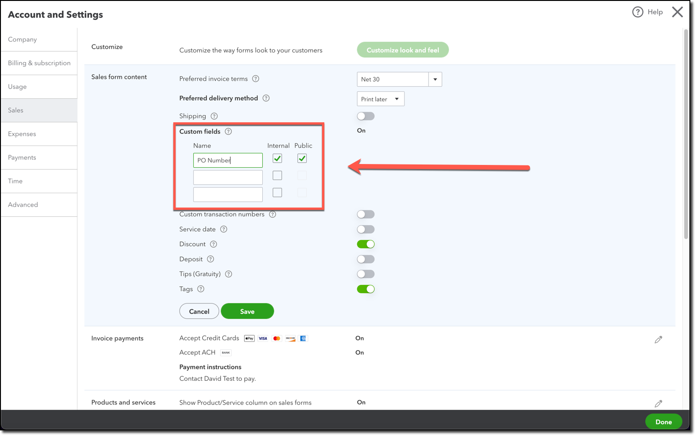Click the Tags help tooltip icon
The image size is (695, 435).
click(x=201, y=289)
